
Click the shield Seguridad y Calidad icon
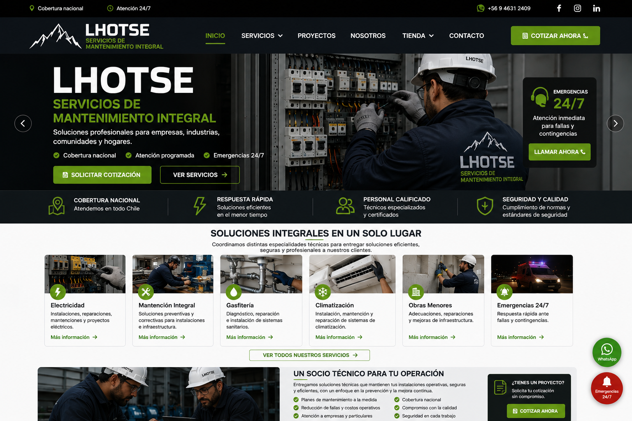[x=485, y=206]
